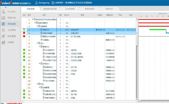The height and width of the screenshot is (104, 169).
Task: Select the 2015-11-25 finish date cell
Action: click(131, 30)
